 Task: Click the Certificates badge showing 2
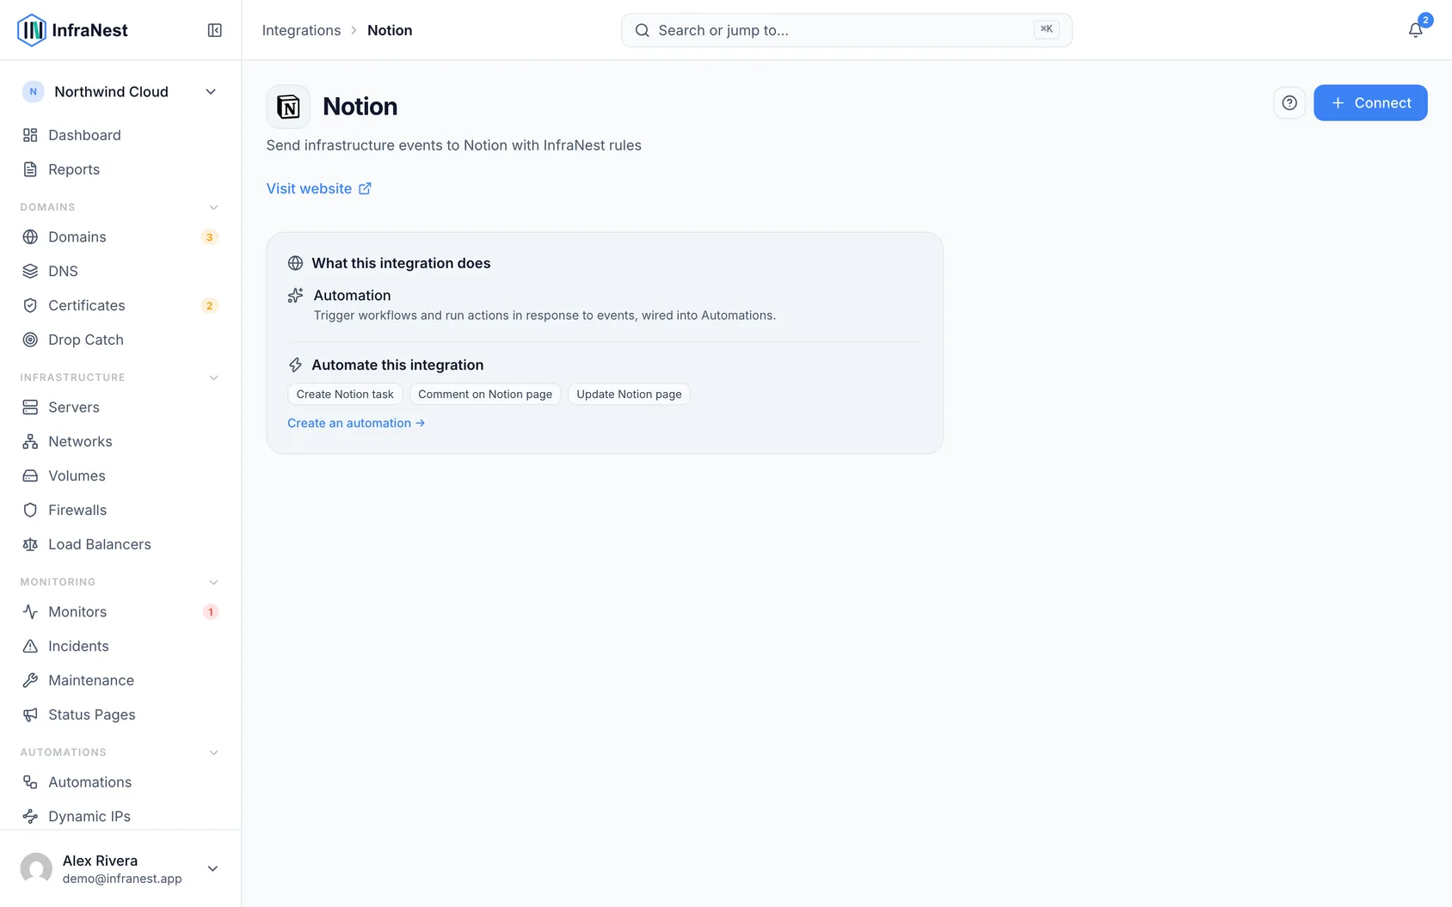[209, 306]
